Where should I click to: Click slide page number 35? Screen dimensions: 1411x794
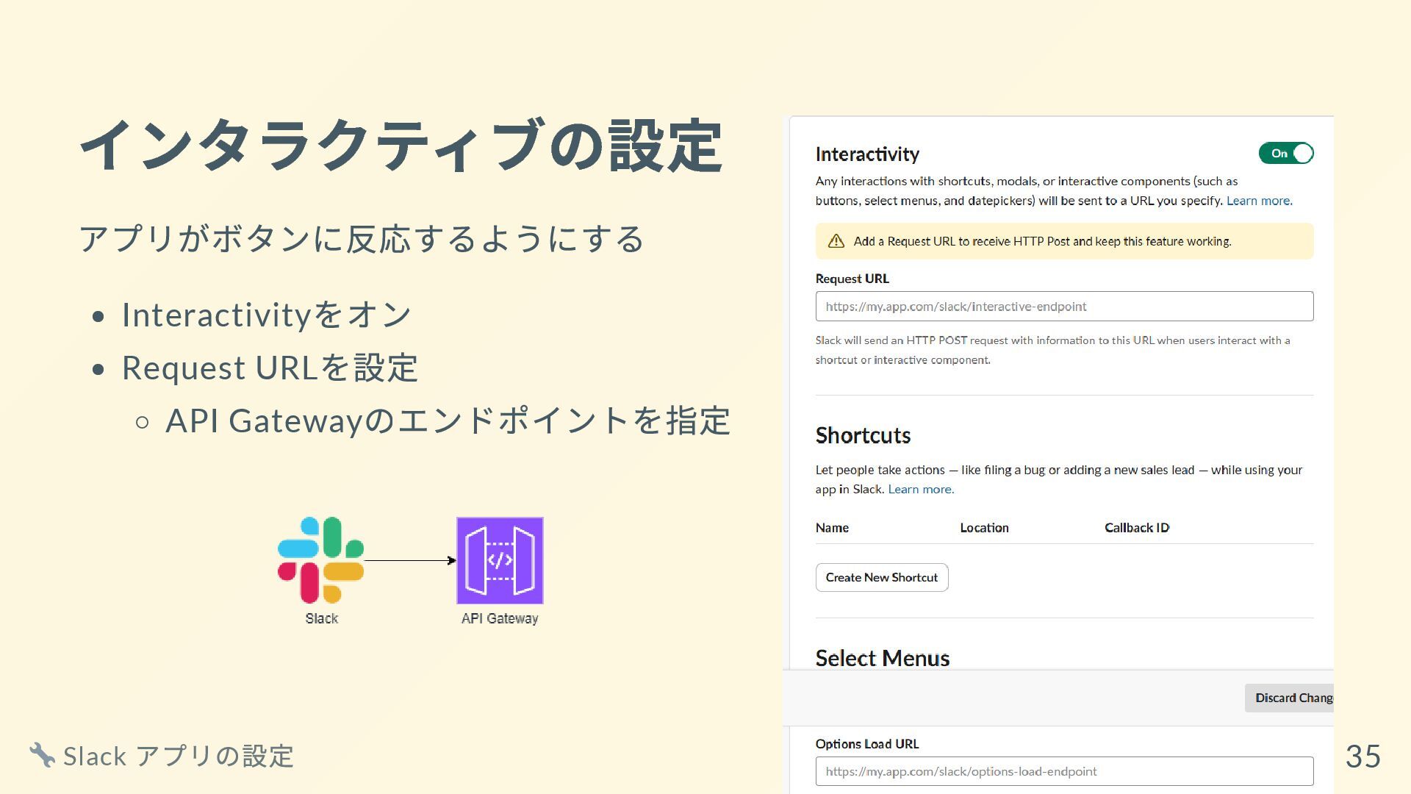coord(1362,756)
